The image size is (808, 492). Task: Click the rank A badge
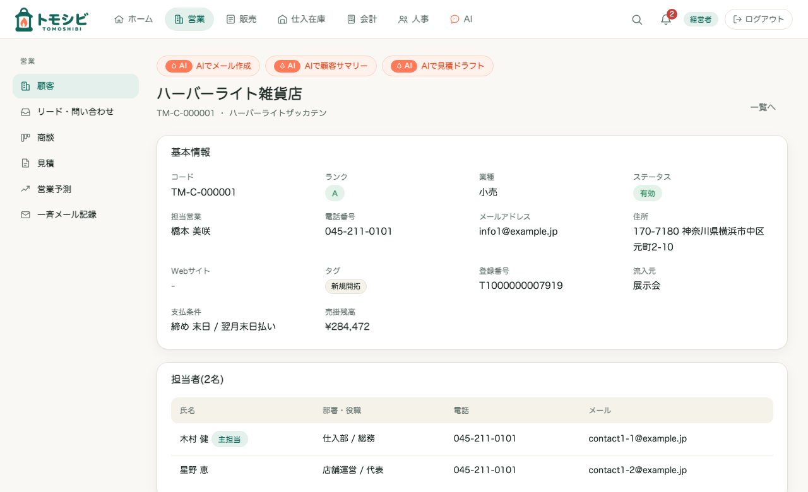pos(335,193)
